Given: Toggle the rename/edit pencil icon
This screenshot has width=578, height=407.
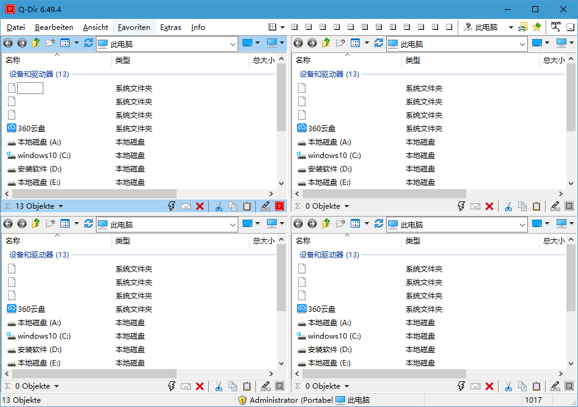Looking at the screenshot, I should (x=265, y=206).
